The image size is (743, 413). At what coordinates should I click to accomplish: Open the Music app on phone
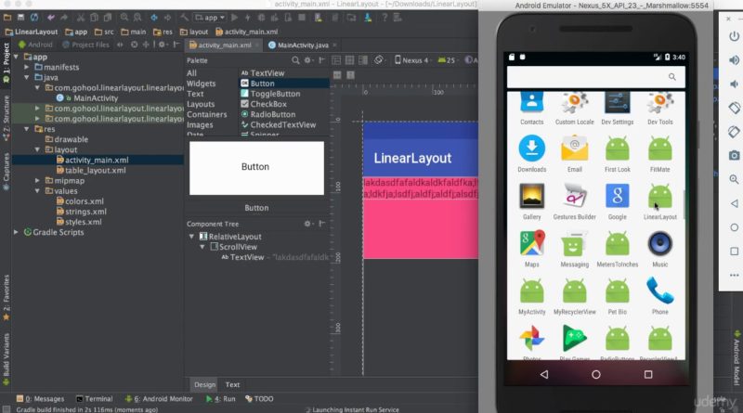click(x=660, y=249)
